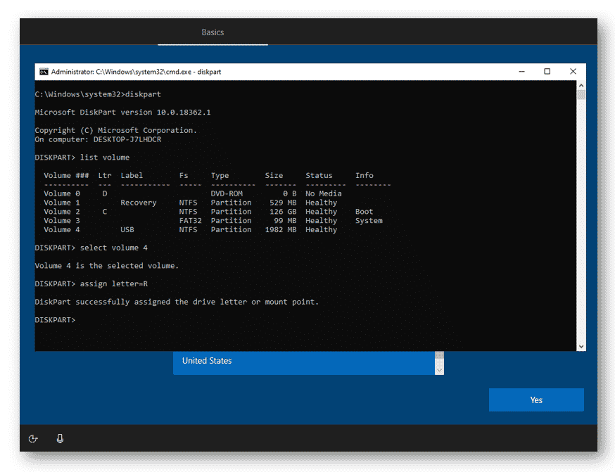Click the region list down arrow
Screen dimensions: 615x472
(439, 371)
